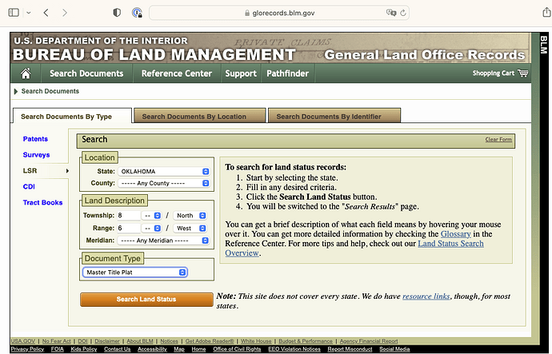552x354 pixels.
Task: Open the West direction dropdown
Action: click(190, 229)
